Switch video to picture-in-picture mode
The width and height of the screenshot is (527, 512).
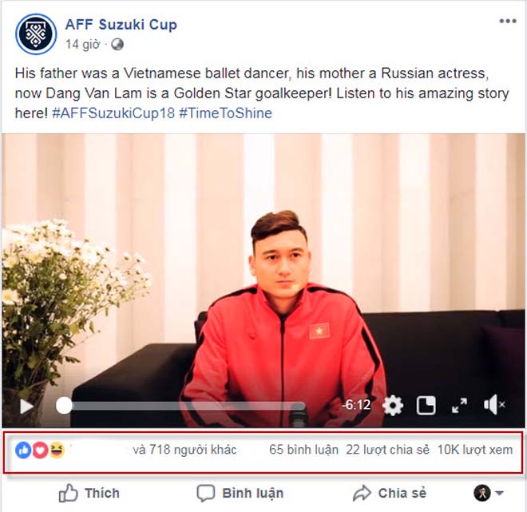click(426, 405)
